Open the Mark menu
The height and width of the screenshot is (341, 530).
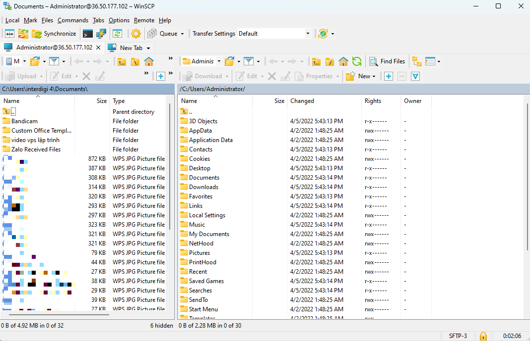(30, 20)
